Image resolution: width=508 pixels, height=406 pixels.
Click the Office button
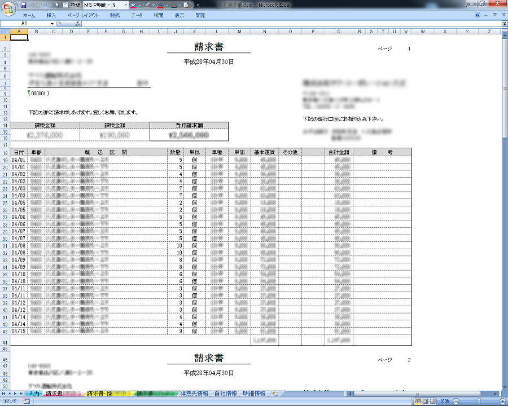tap(8, 8)
